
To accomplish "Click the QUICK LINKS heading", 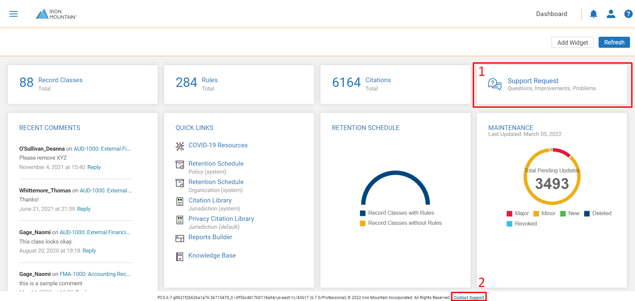I will tap(195, 128).
